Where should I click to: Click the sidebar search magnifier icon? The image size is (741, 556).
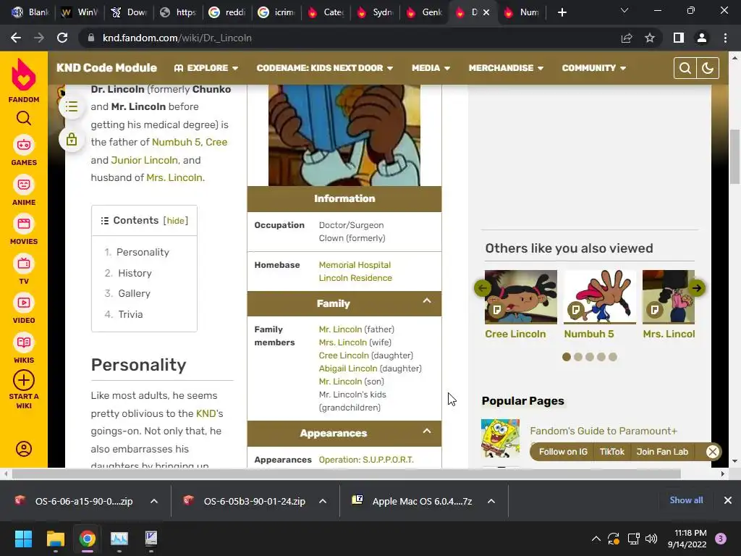coord(24,118)
